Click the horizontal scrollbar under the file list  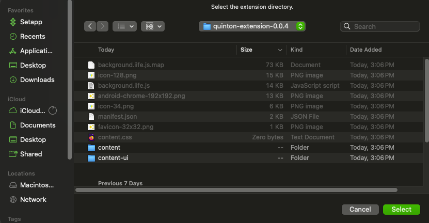click(236, 190)
